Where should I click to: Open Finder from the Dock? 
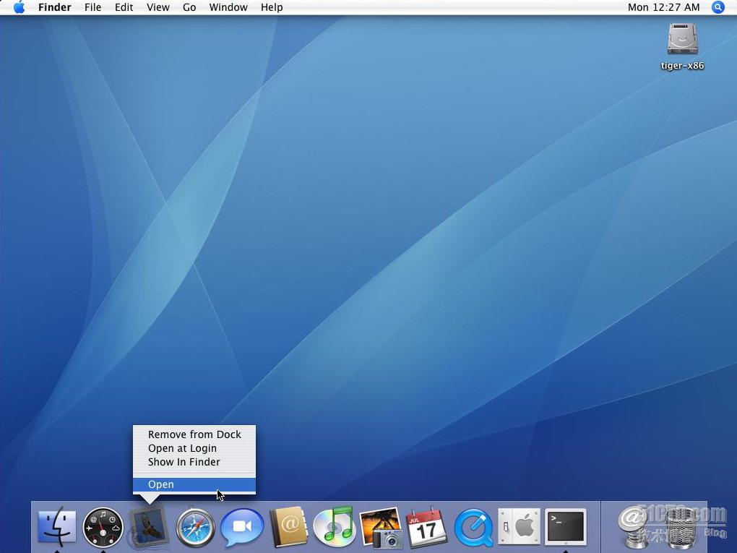coord(57,527)
